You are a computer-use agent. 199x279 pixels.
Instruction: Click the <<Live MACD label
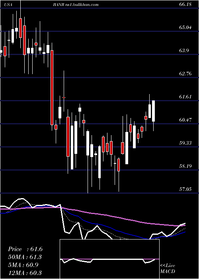click(x=168, y=268)
